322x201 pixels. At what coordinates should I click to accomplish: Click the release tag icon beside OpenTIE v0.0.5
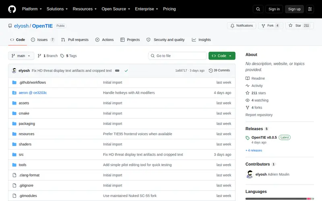click(x=248, y=138)
